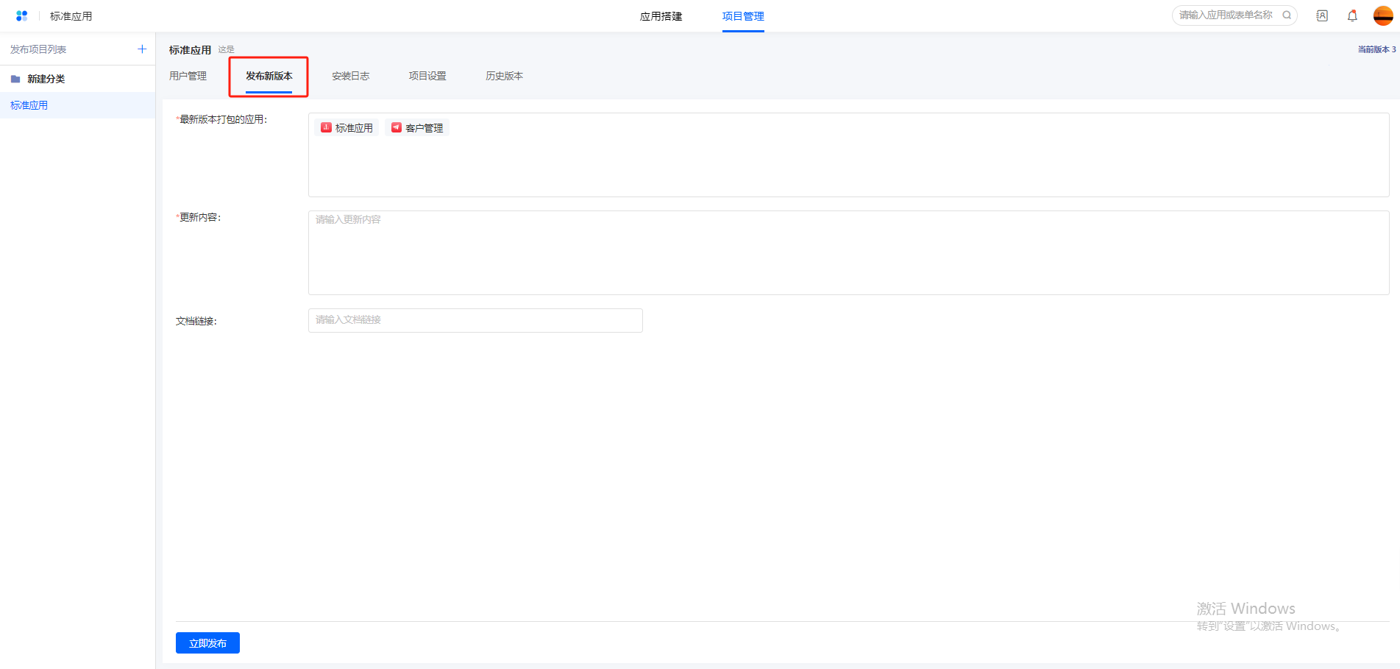The image size is (1400, 669).
Task: Open the notification bell
Action: coord(1352,15)
